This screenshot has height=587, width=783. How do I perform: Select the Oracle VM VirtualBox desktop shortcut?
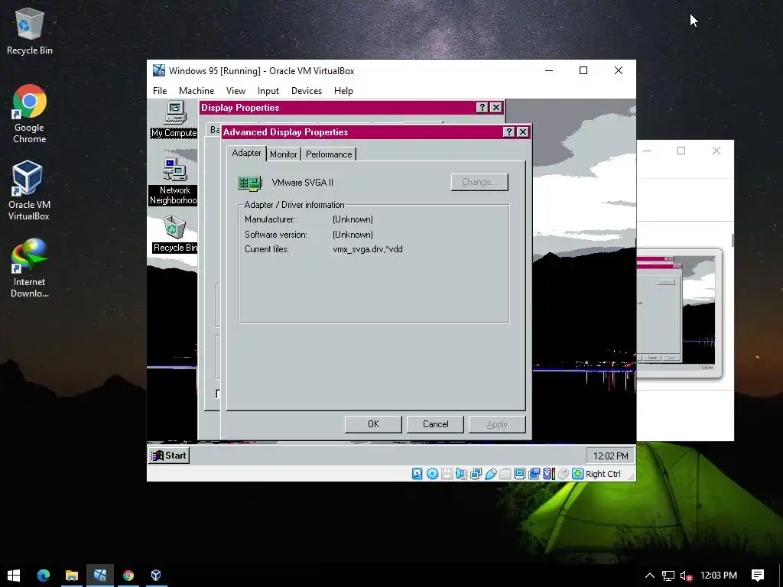click(x=28, y=190)
